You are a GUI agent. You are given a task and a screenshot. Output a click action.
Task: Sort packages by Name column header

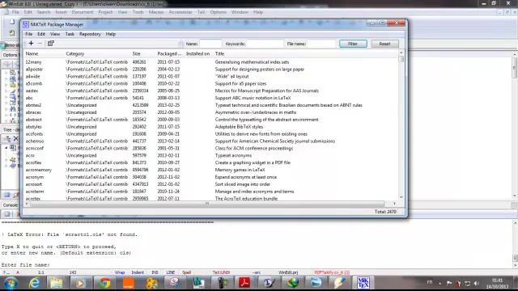(32, 53)
